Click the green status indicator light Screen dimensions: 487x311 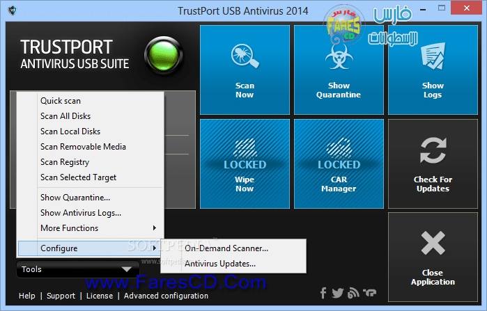tap(164, 56)
